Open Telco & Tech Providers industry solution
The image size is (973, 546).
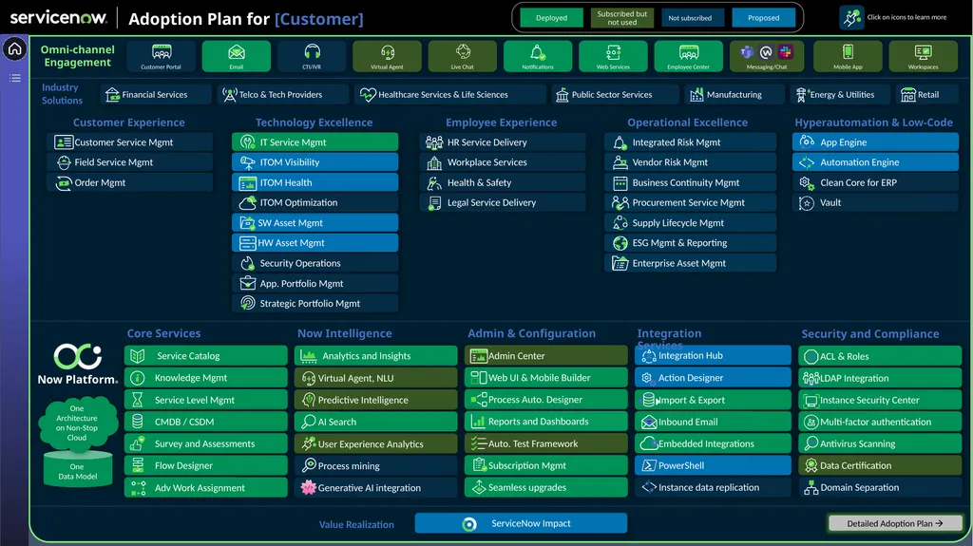283,94
